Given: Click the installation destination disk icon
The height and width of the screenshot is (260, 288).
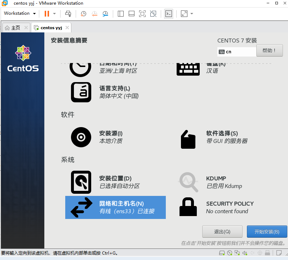Looking at the screenshot, I should tap(81, 182).
